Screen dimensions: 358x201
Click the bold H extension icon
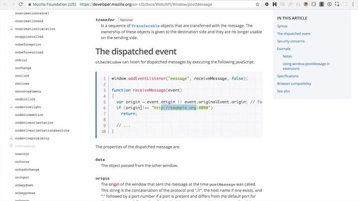[275, 4]
